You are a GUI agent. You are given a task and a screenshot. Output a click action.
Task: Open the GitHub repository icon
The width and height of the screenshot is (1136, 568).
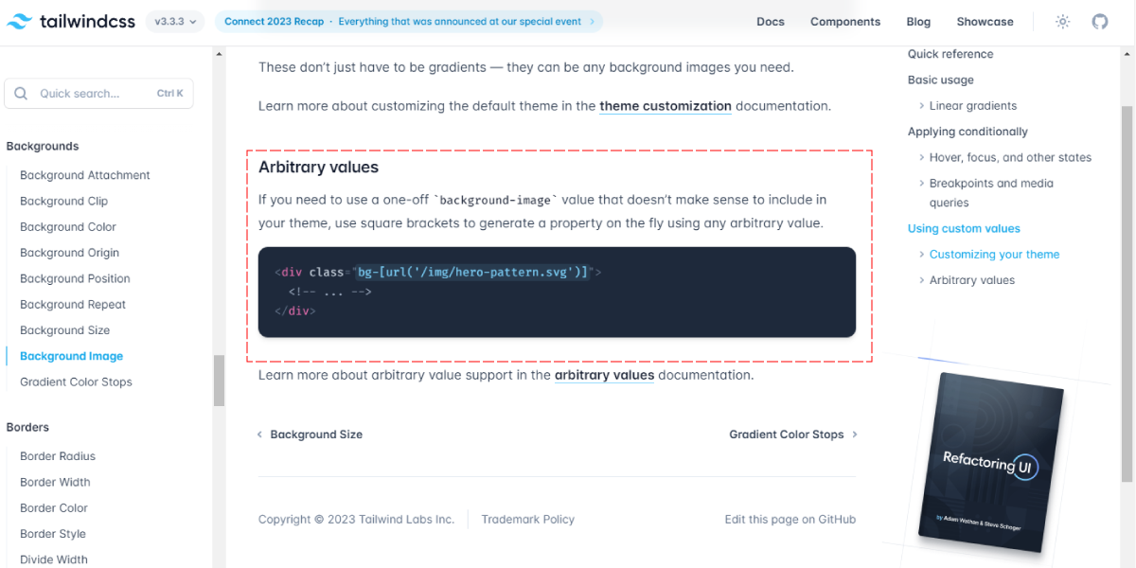tap(1100, 22)
